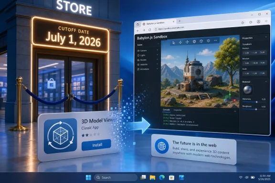Switch to the Console tab

pyautogui.click(x=166, y=110)
